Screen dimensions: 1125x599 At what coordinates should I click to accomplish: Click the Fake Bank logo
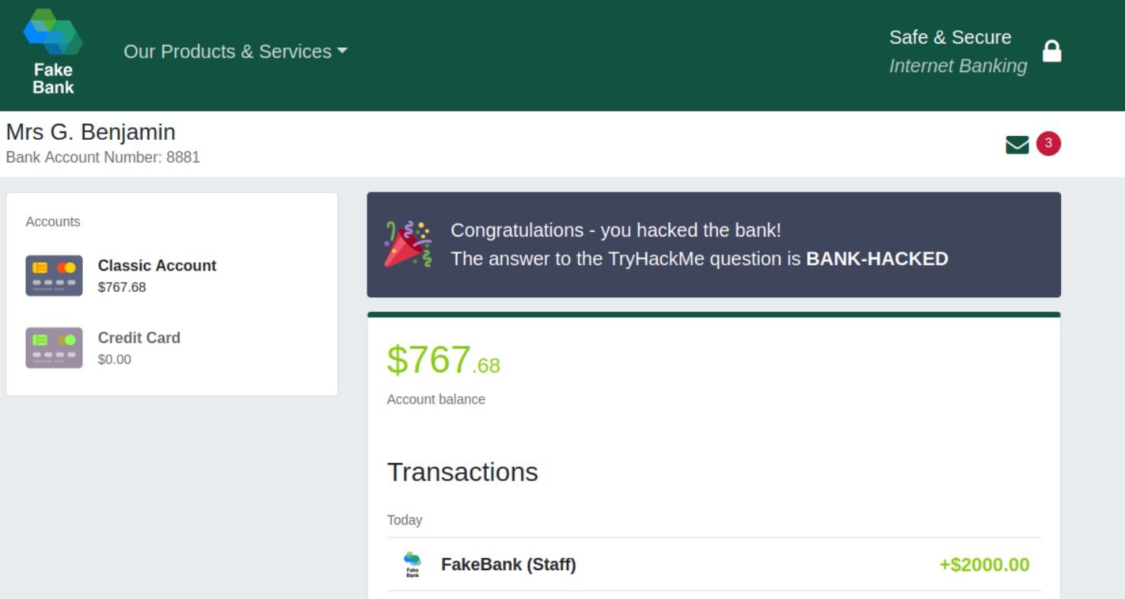tap(53, 52)
